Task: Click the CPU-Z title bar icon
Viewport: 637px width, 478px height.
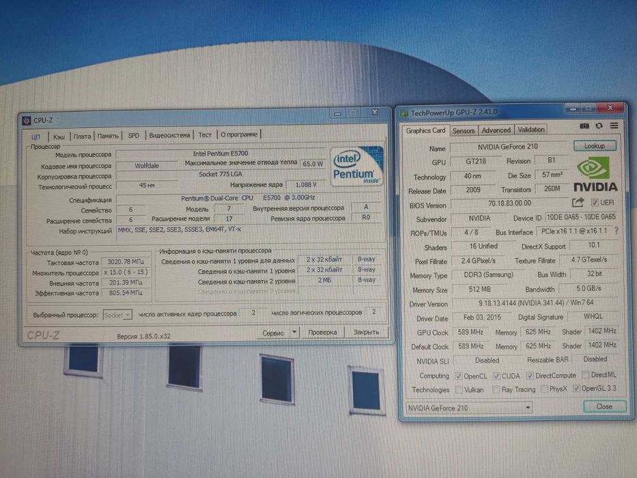Action: click(x=27, y=120)
